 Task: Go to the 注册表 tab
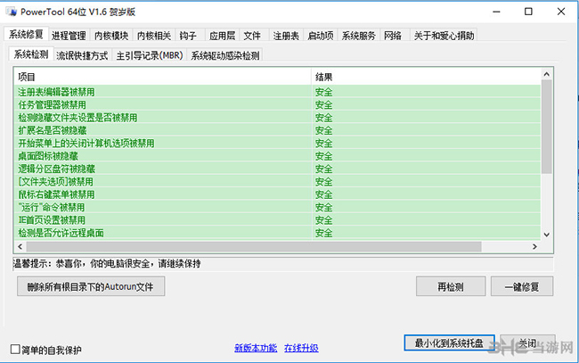[286, 36]
